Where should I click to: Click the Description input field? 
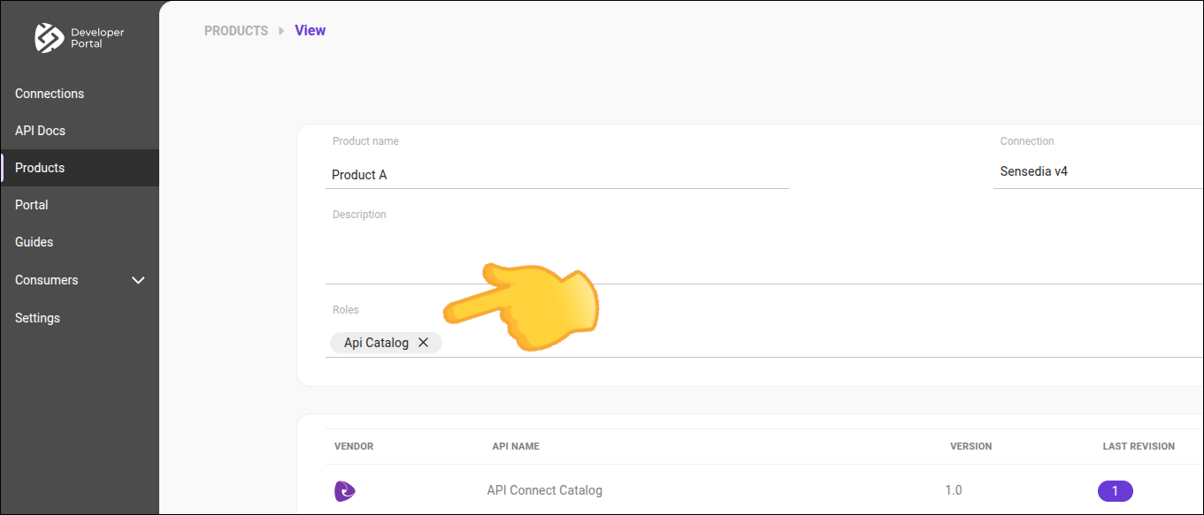pyautogui.click(x=619, y=247)
